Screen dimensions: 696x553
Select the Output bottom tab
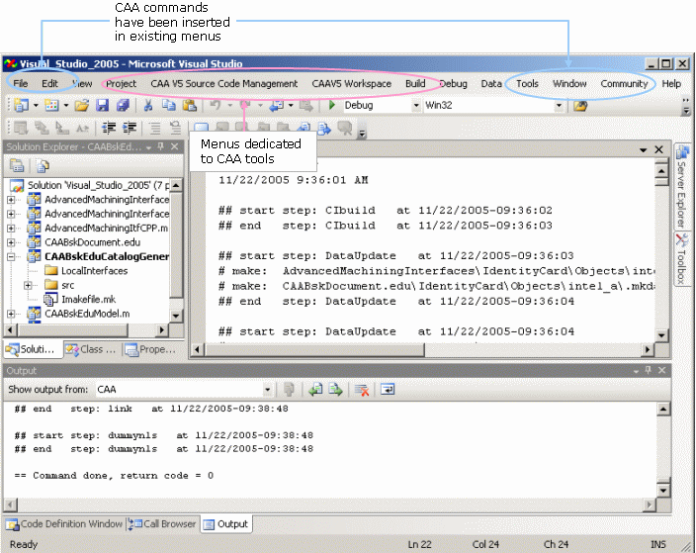coord(226,524)
